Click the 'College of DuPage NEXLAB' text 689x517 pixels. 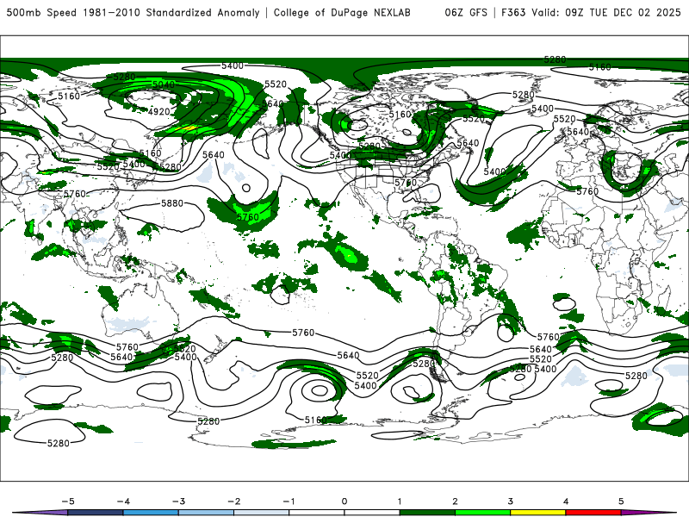tap(342, 12)
